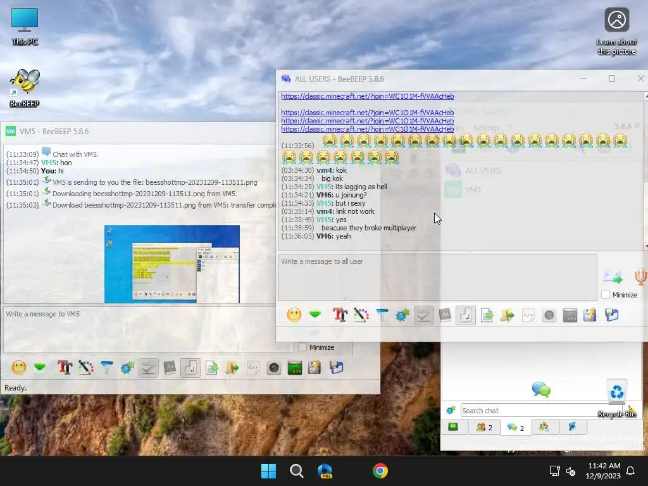The height and width of the screenshot is (486, 648).
Task: Check Minimize box in VM5 chat window
Action: [x=302, y=347]
